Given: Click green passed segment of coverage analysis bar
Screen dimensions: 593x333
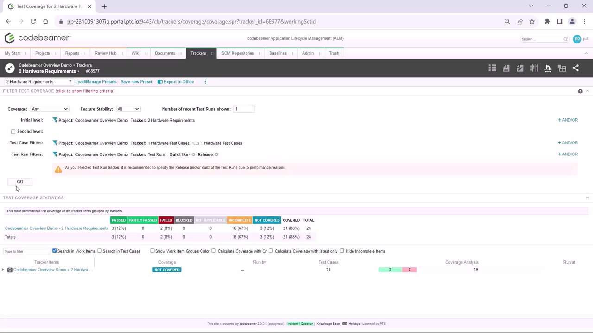Looking at the screenshot, I should tap(390, 270).
